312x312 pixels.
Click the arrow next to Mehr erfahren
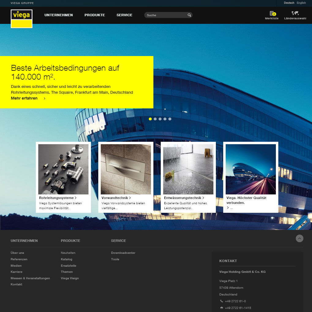[x=45, y=98]
